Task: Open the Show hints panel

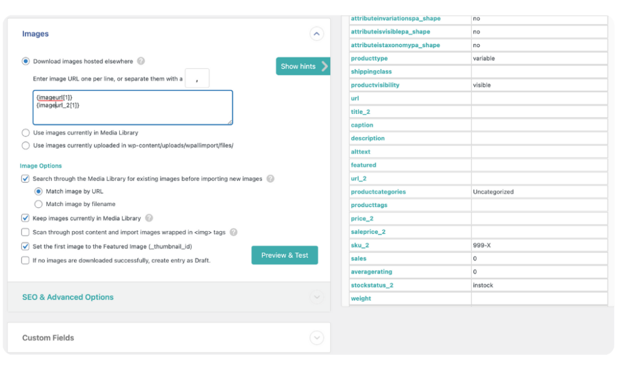Action: (302, 66)
